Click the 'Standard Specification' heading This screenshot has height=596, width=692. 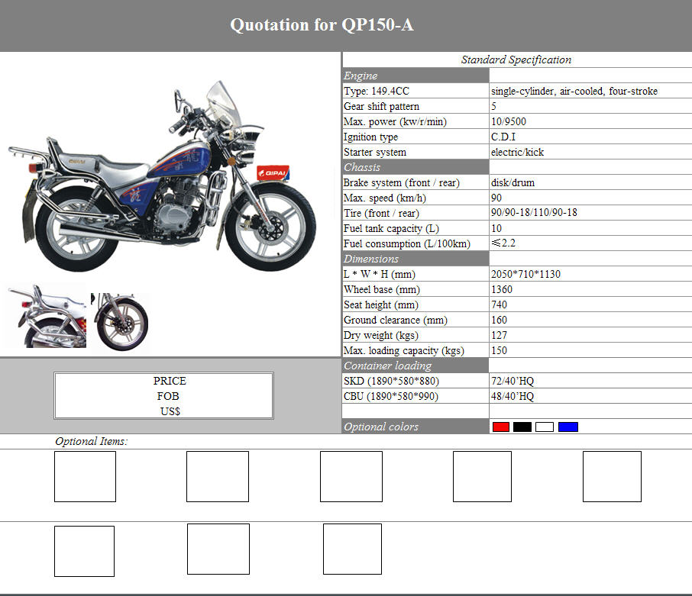click(x=516, y=60)
